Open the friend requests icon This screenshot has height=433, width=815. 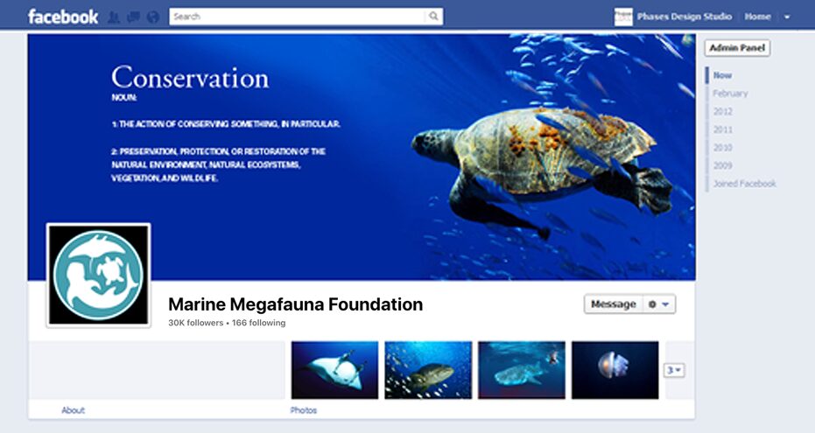point(114,17)
